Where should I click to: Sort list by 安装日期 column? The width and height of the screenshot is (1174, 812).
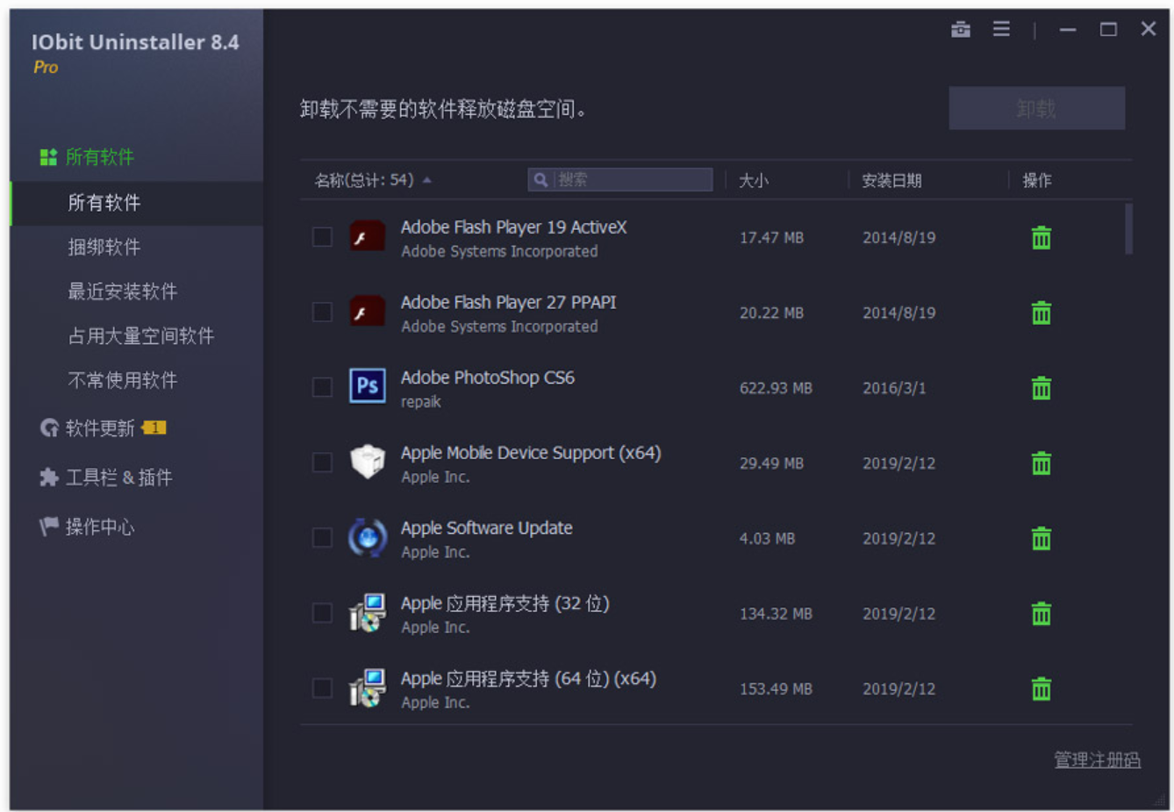[x=891, y=180]
